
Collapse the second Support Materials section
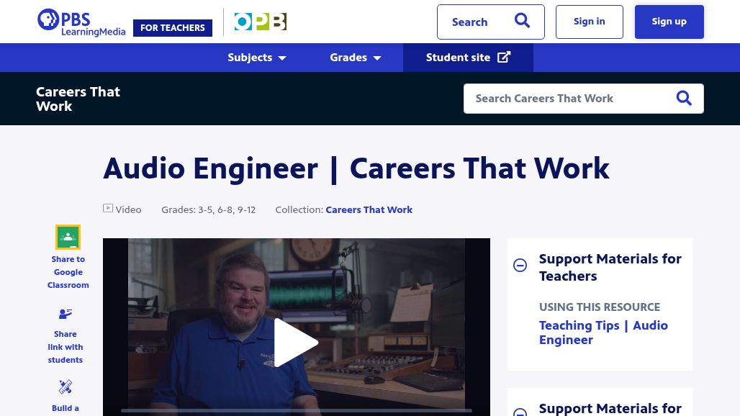pyautogui.click(x=520, y=412)
